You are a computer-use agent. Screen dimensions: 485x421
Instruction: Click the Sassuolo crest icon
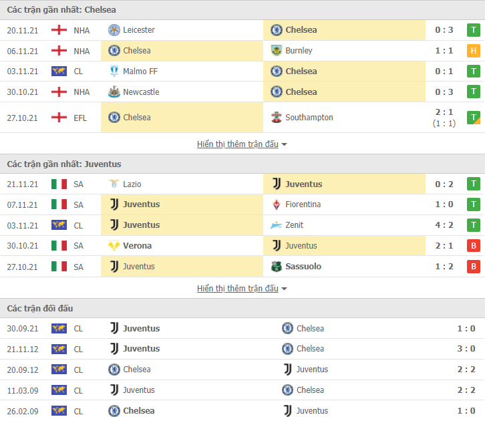pos(276,267)
